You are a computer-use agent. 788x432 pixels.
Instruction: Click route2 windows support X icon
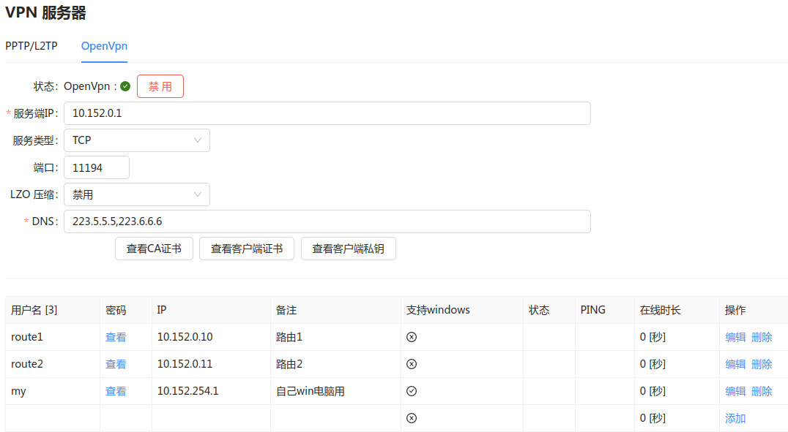click(x=412, y=364)
